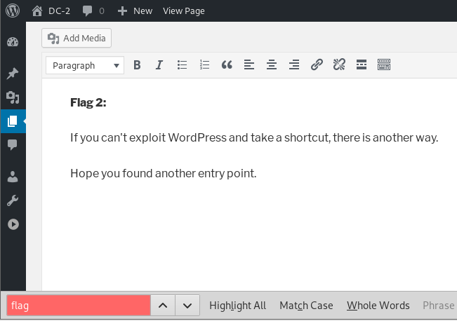Apply the blockquote format

[227, 64]
